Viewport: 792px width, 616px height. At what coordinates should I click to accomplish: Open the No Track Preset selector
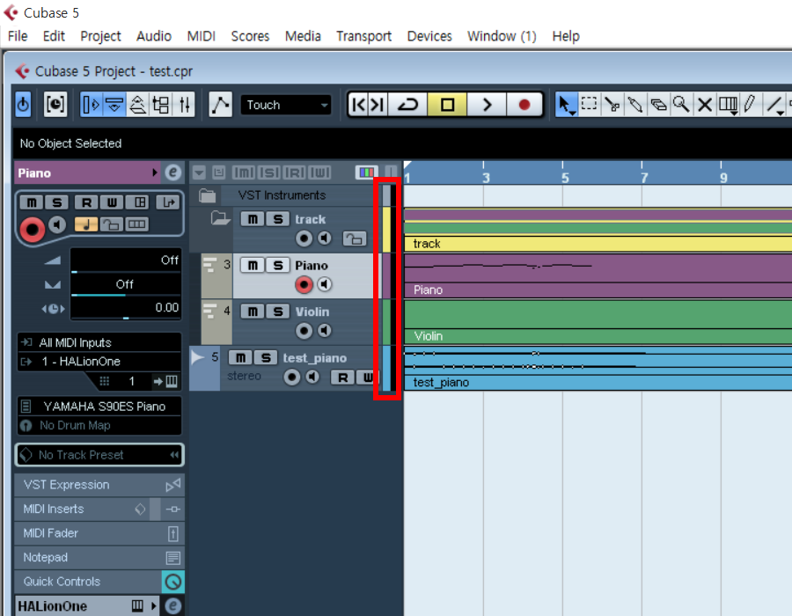click(99, 455)
